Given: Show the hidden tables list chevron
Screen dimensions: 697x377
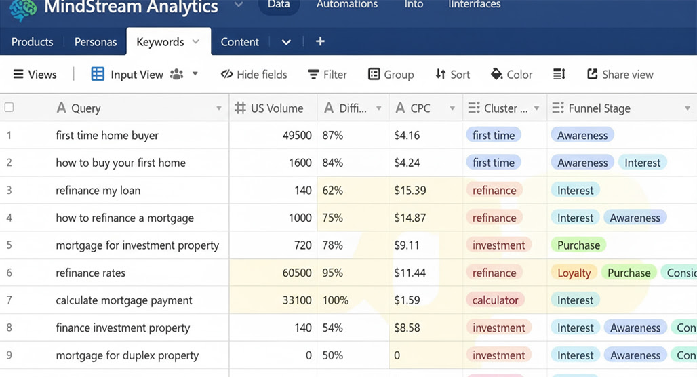Looking at the screenshot, I should point(286,42).
